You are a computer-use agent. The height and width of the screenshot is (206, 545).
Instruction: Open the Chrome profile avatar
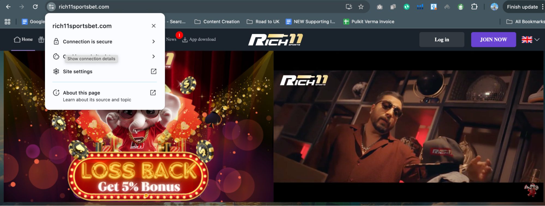[494, 7]
